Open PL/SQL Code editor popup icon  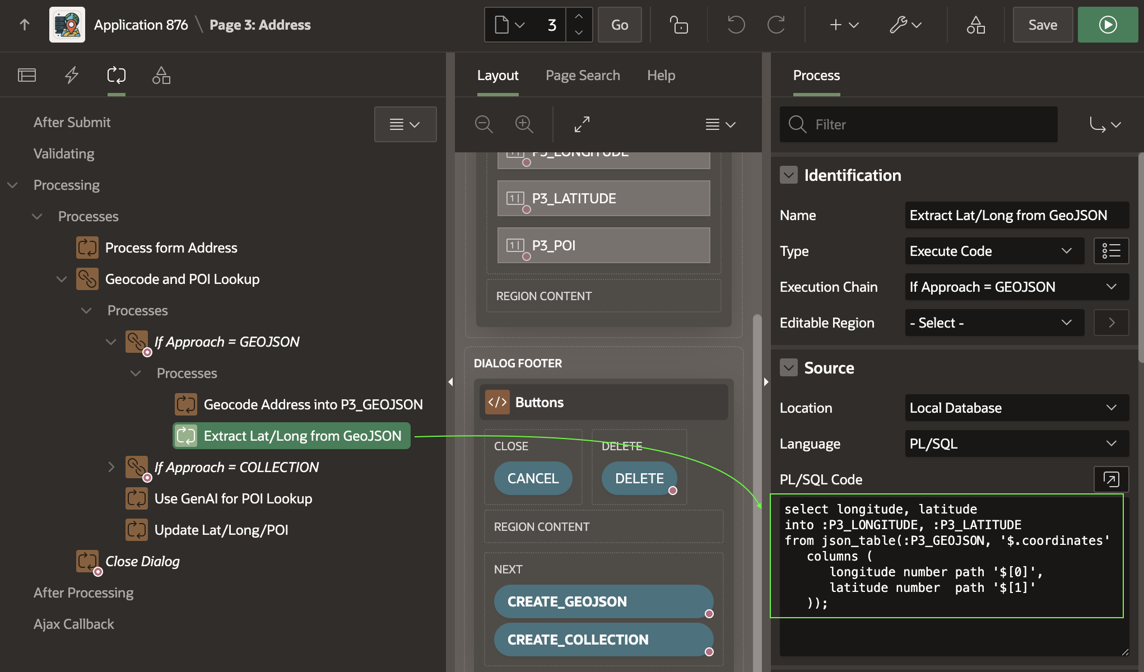point(1111,479)
